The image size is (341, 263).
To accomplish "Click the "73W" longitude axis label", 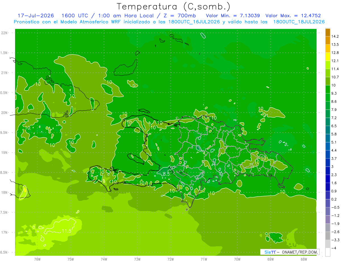I will (137, 259).
